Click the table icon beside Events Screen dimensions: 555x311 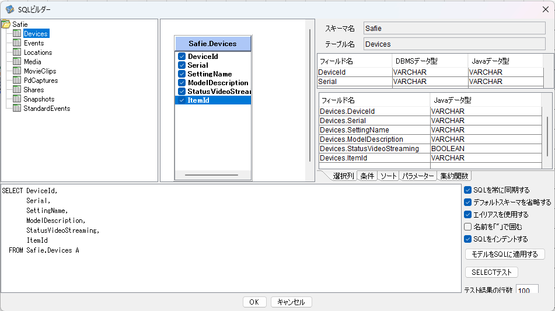coord(17,43)
